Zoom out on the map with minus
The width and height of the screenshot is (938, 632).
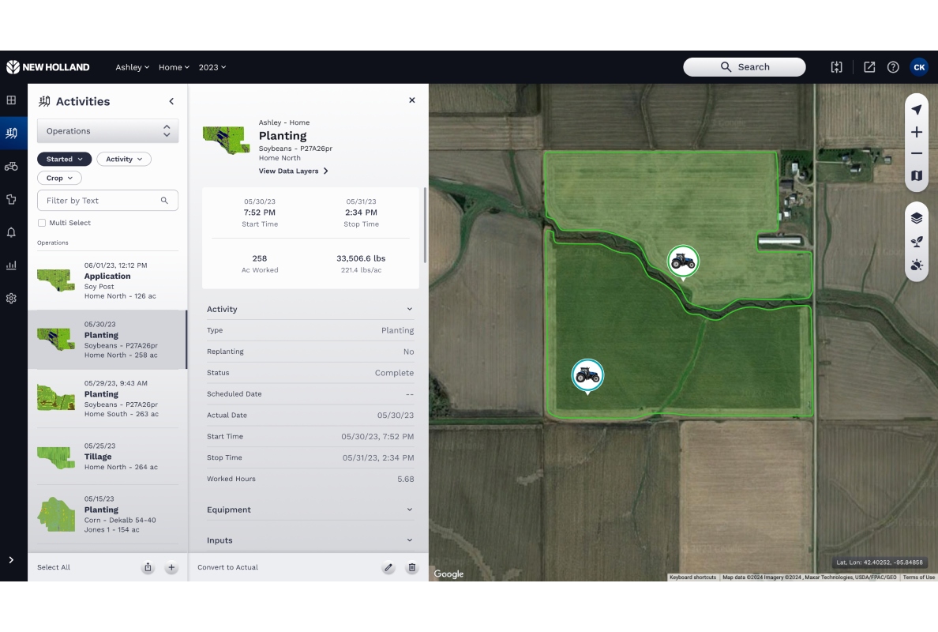[x=917, y=154]
